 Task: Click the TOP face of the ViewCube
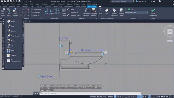[x=170, y=31]
